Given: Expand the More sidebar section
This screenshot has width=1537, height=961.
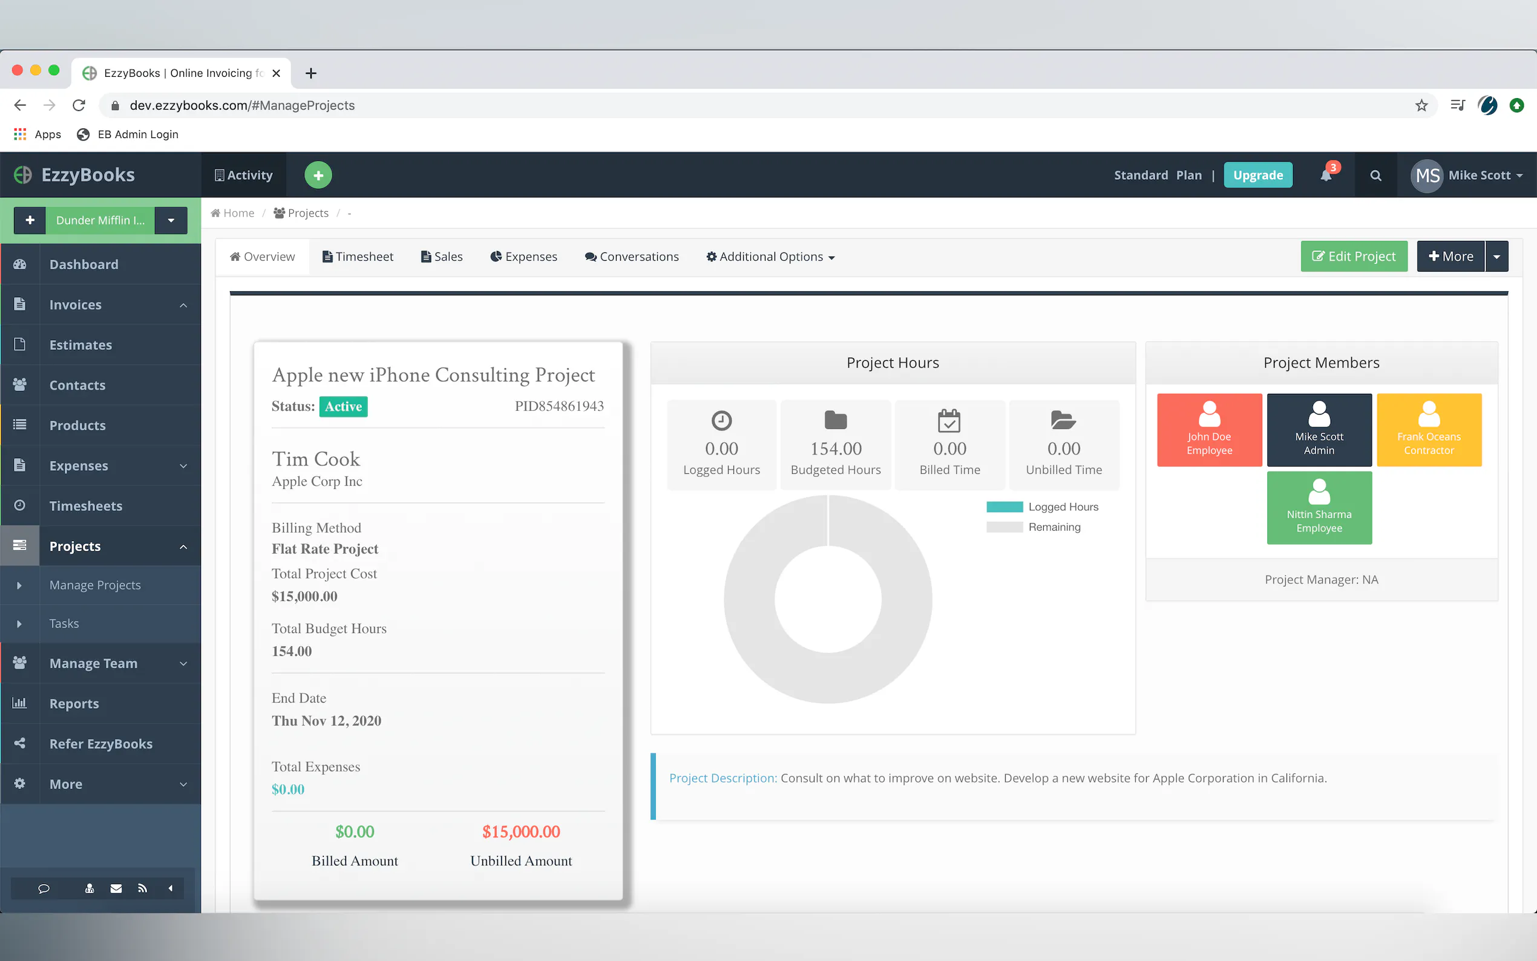Looking at the screenshot, I should pyautogui.click(x=183, y=784).
